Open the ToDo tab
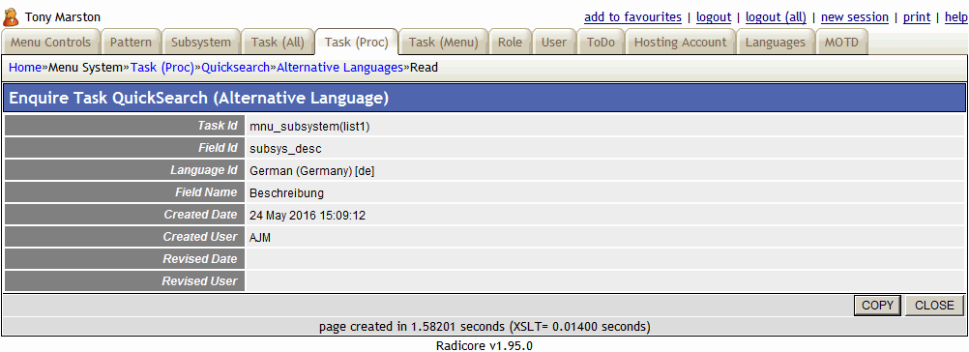The height and width of the screenshot is (352, 969). point(601,43)
